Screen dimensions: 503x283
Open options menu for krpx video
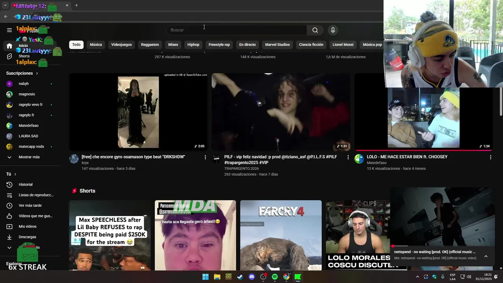205,157
